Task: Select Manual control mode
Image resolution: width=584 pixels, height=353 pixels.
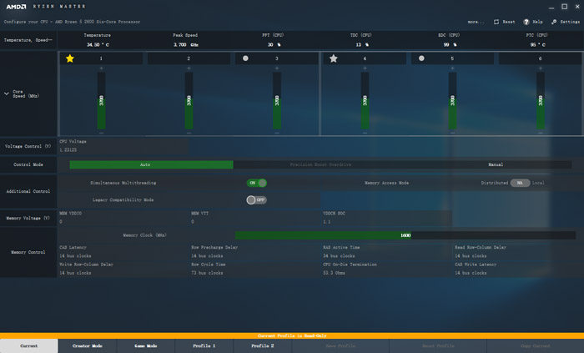Action: pos(496,164)
